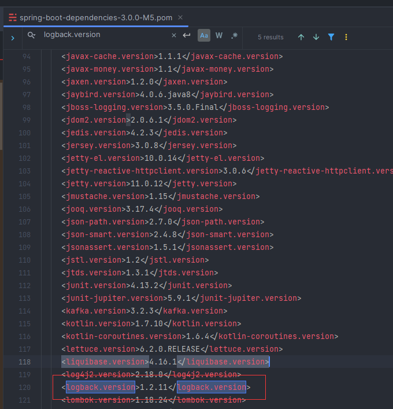Screen dimensions: 393x409
Task: Click the jooq version value 3.17.4
Action: 140,209
